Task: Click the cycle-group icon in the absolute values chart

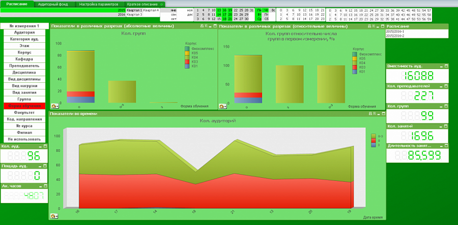Action: point(54,106)
